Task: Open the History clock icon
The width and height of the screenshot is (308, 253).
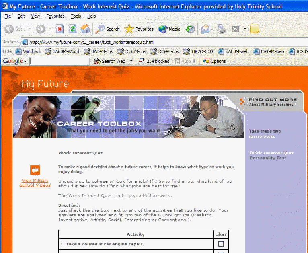Action: point(190,29)
